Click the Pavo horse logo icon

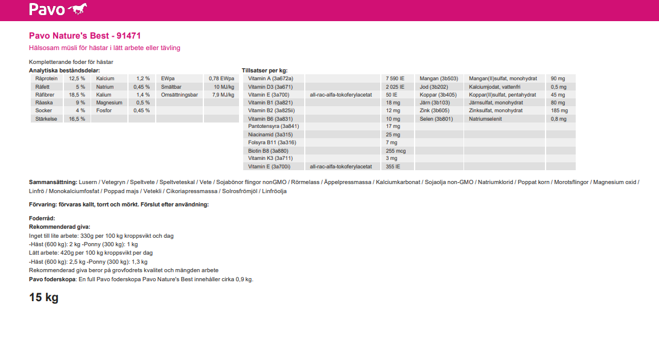click(77, 9)
